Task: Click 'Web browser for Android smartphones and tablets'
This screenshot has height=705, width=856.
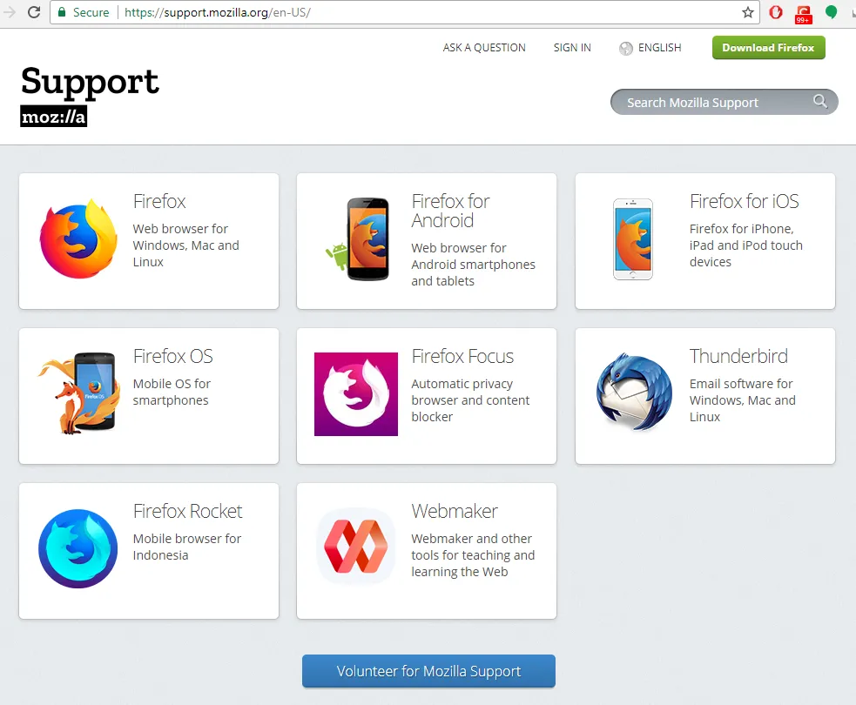Action: tap(474, 264)
